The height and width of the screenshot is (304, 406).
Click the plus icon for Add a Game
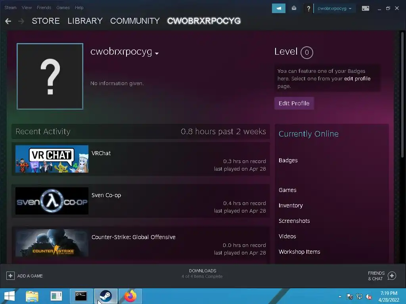pos(10,276)
